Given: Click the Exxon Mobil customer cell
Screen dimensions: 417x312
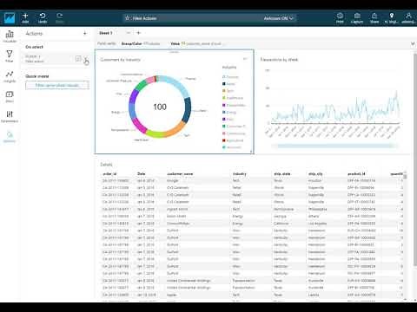Looking at the screenshot, I should point(176,216).
